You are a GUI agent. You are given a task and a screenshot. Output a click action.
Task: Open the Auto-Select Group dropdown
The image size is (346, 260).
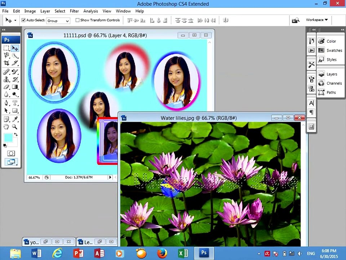pos(58,21)
